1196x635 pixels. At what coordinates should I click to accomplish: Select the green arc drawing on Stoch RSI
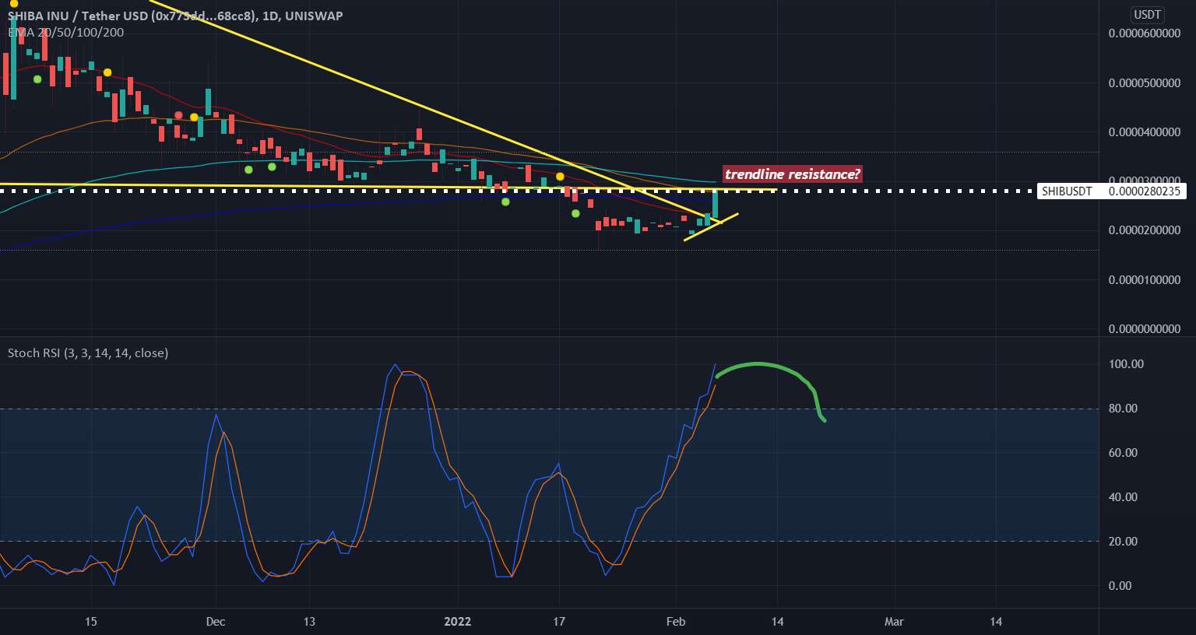tap(771, 391)
